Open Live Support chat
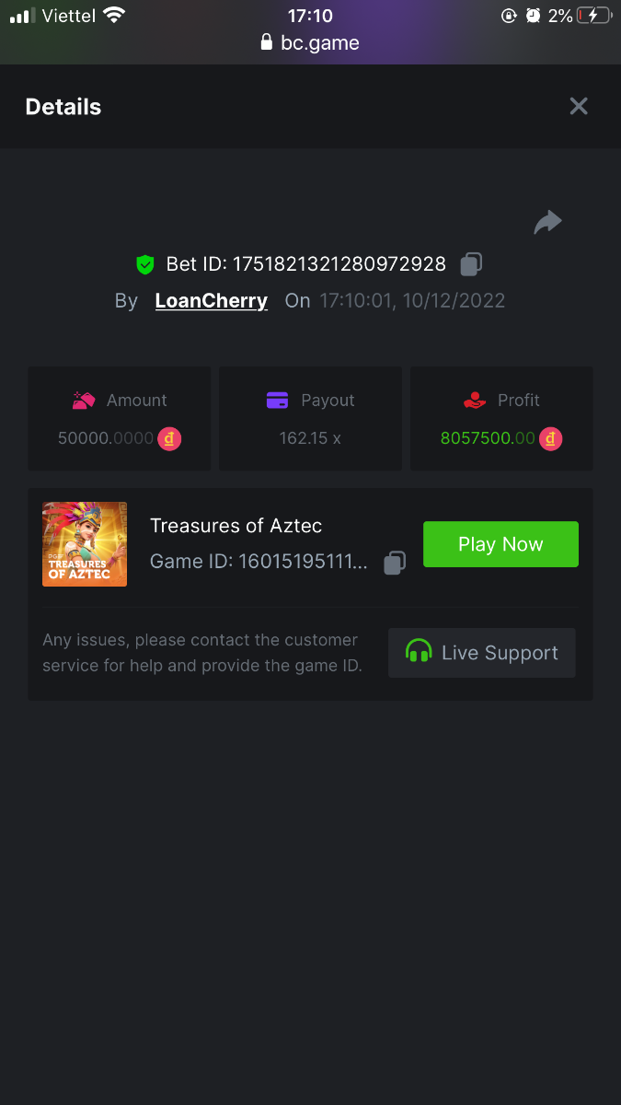The height and width of the screenshot is (1105, 621). 482,653
